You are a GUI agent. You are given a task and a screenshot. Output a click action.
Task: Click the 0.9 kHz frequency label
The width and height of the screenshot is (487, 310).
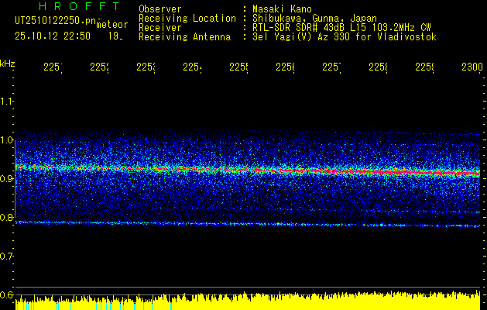pos(6,178)
